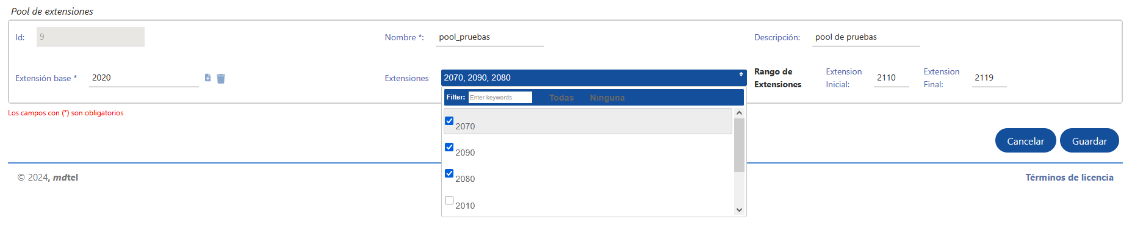
Task: Click the trash icon next to Extensión base
Action: tap(221, 78)
